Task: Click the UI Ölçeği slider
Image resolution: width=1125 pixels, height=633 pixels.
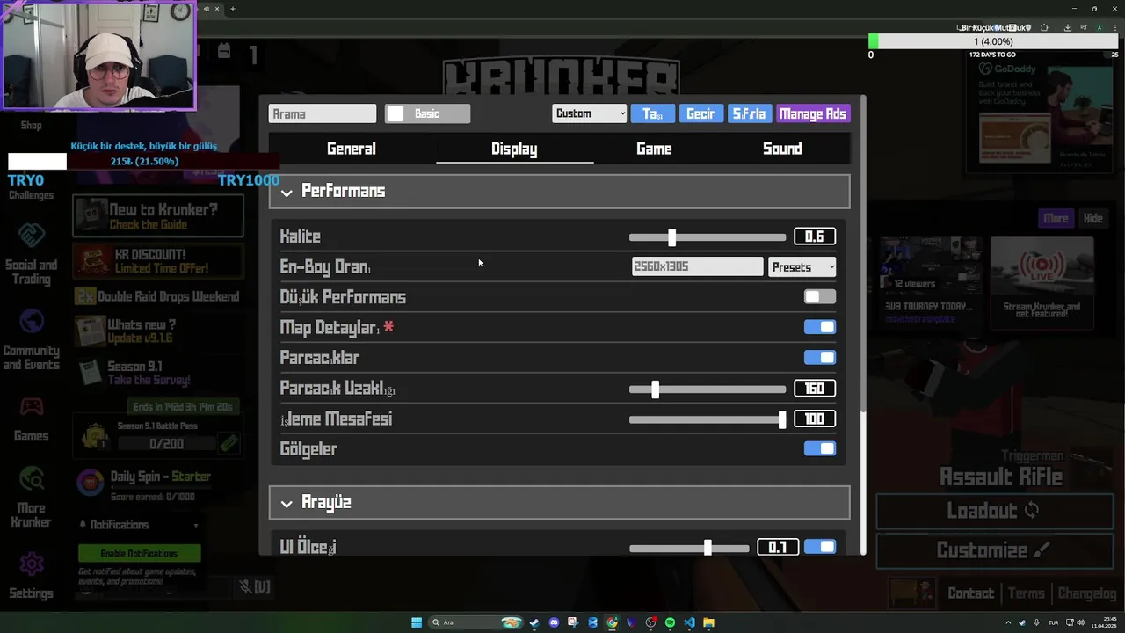Action: pyautogui.click(x=689, y=548)
